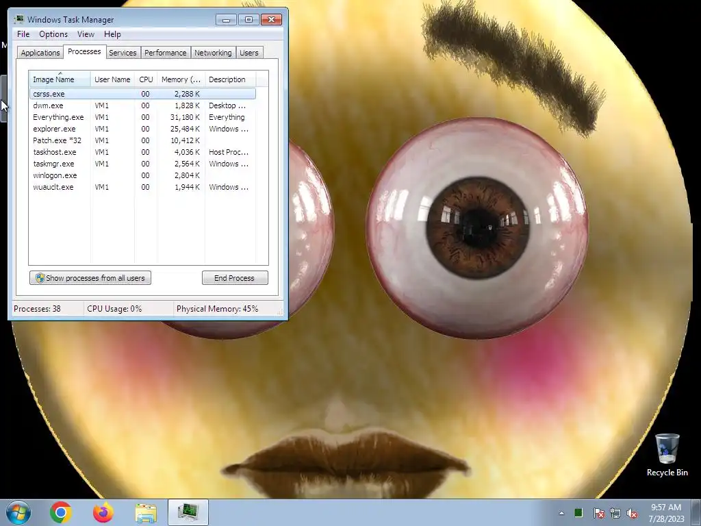
Task: Sort by User Name column header
Action: pos(112,79)
